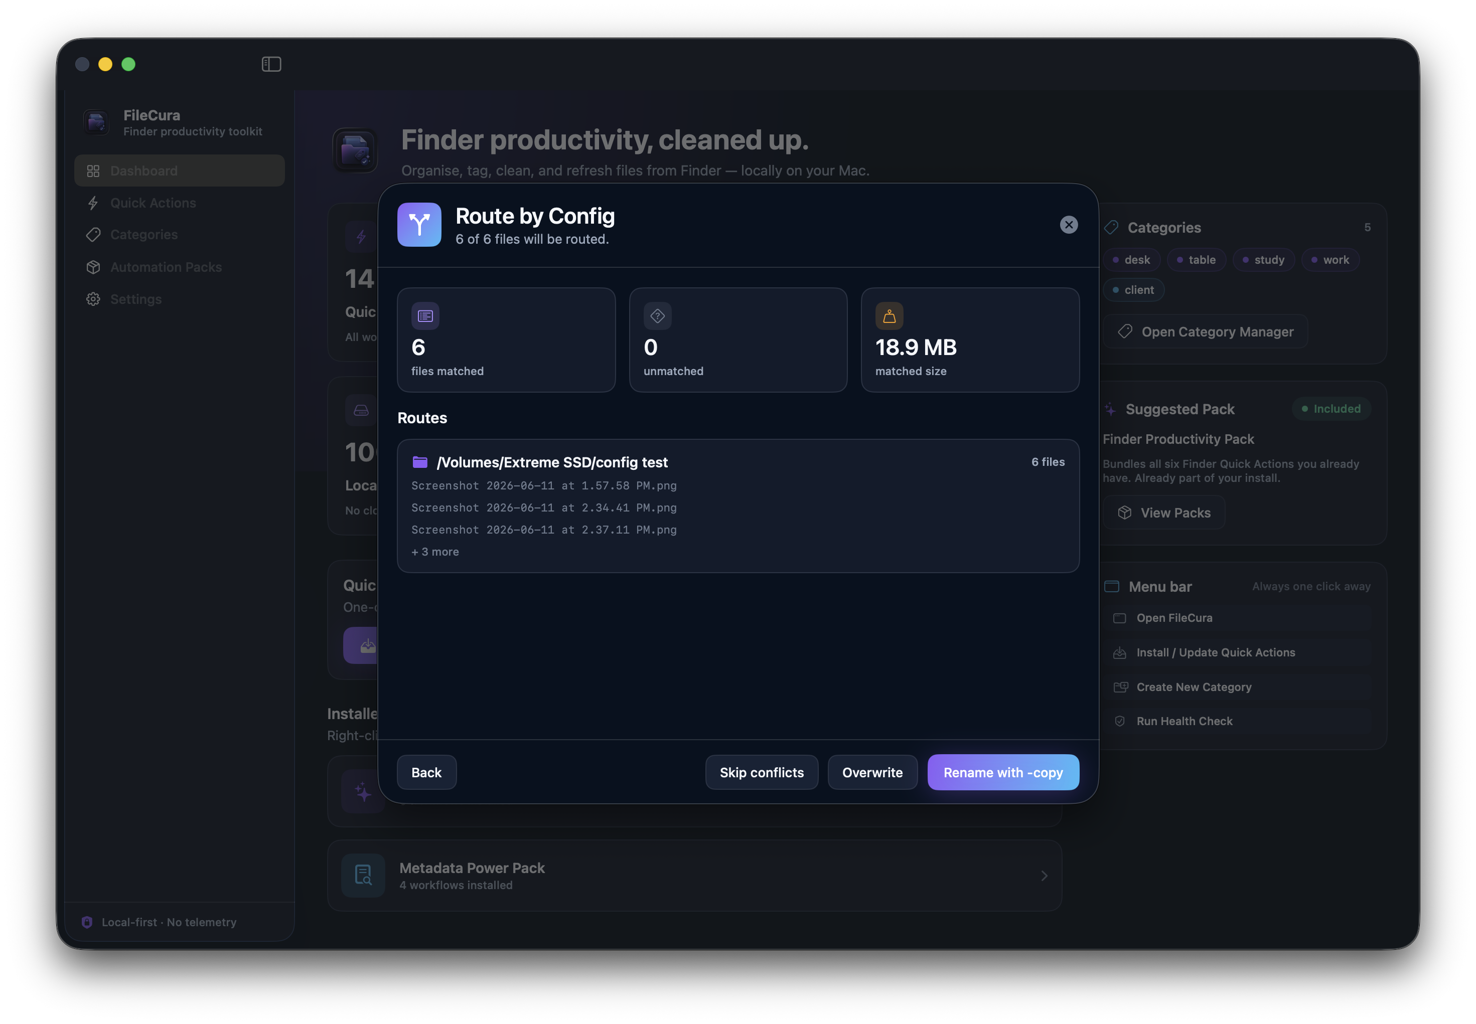Click the matched size weight icon
The height and width of the screenshot is (1024, 1476).
pyautogui.click(x=890, y=315)
